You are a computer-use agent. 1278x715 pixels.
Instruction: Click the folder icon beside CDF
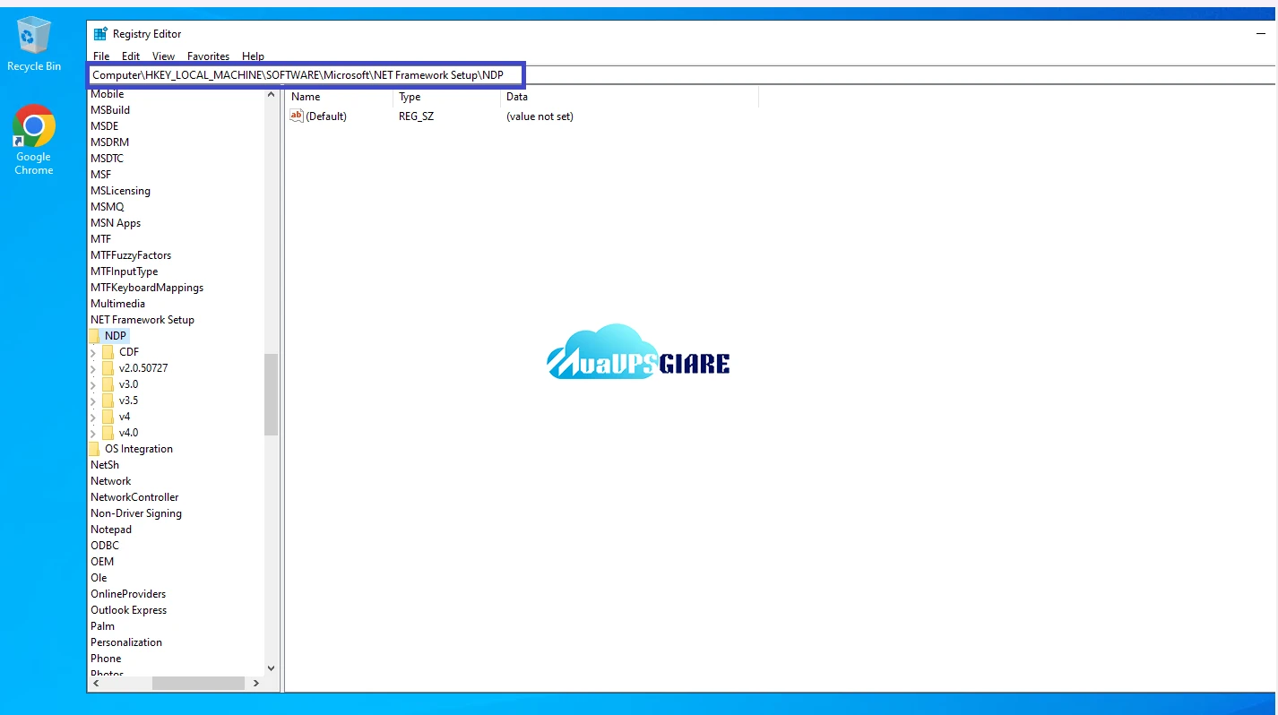[108, 351]
